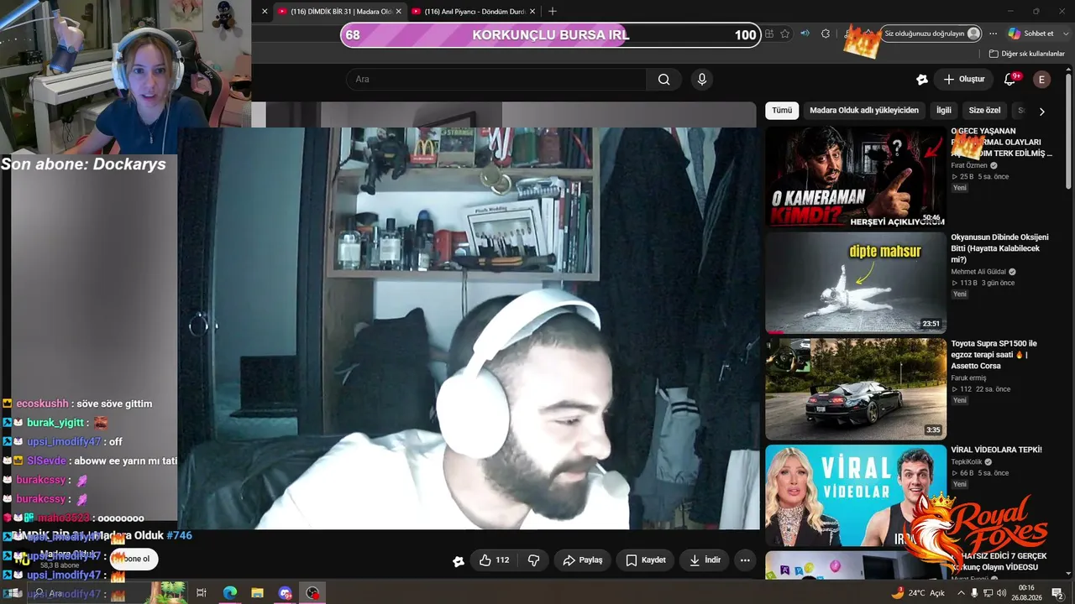Screen dimensions: 1075x604
Task: Open the VİRAL VİDEOLARA TEPKİ! video title
Action: point(996,450)
